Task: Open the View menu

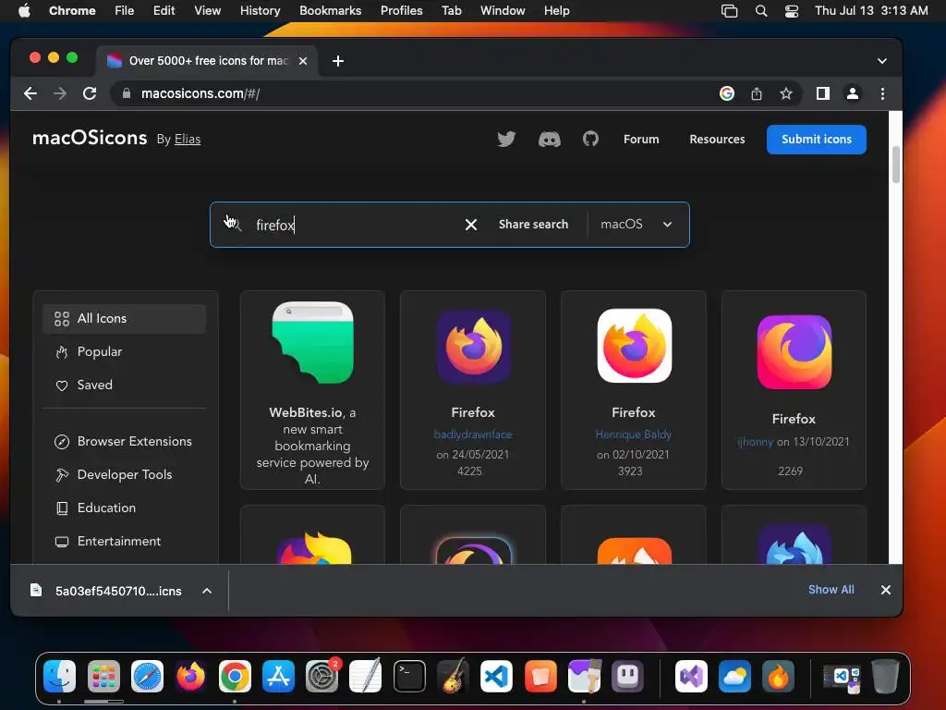Action: (207, 10)
